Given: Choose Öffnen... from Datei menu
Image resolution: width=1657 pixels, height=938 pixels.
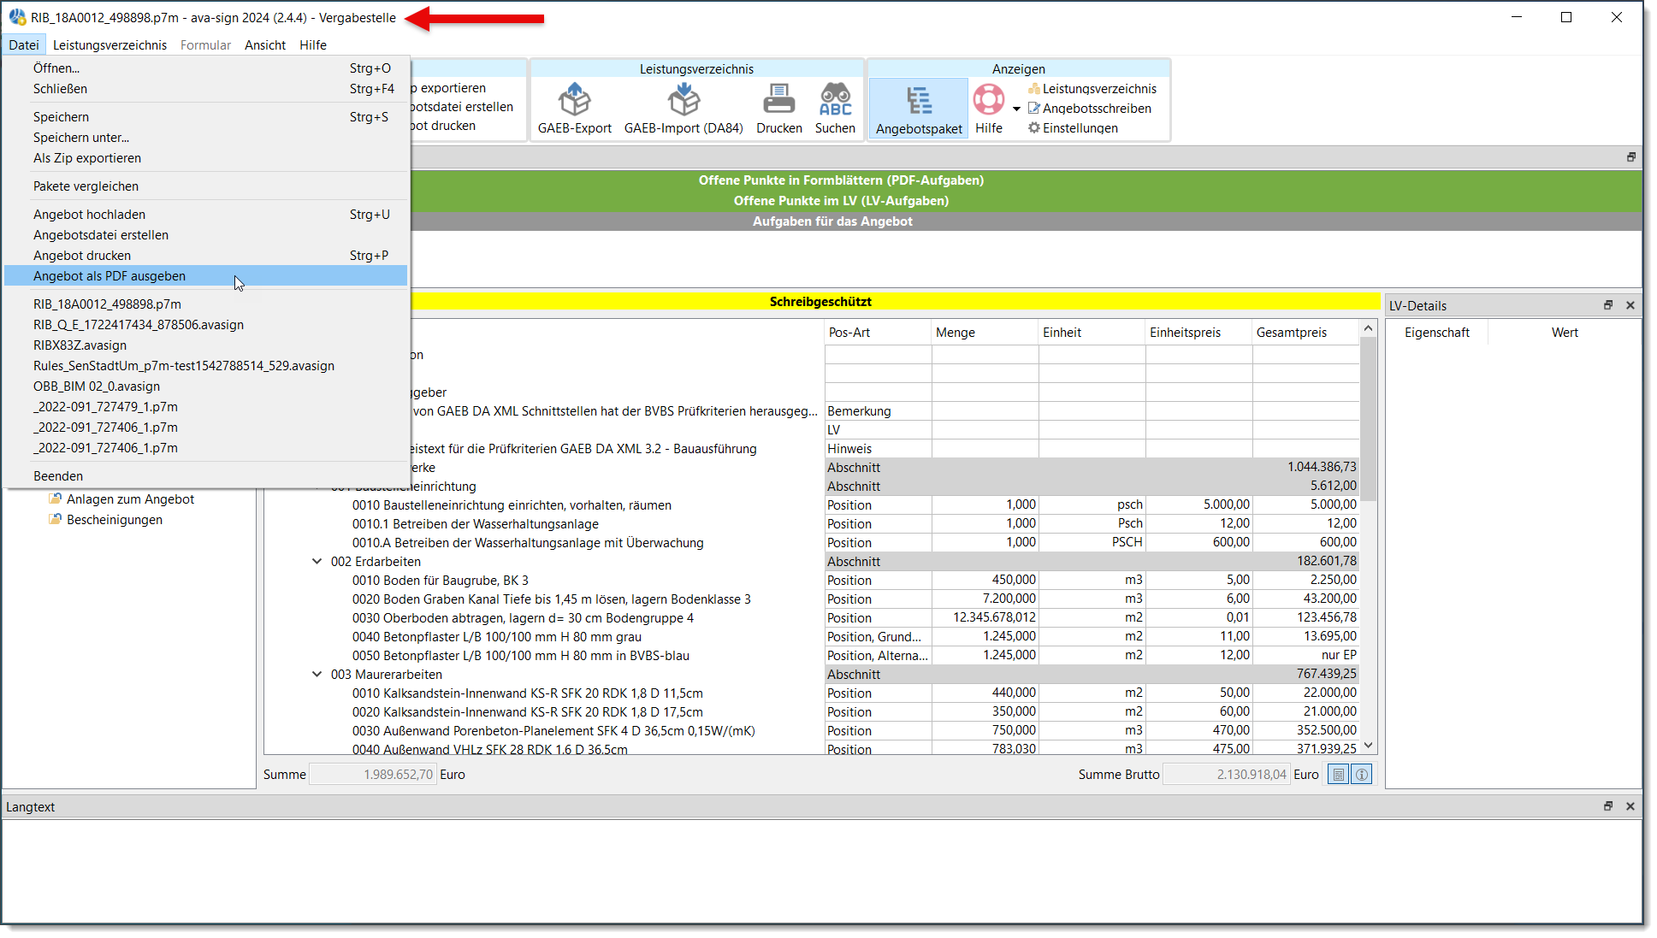Looking at the screenshot, I should click(x=205, y=68).
